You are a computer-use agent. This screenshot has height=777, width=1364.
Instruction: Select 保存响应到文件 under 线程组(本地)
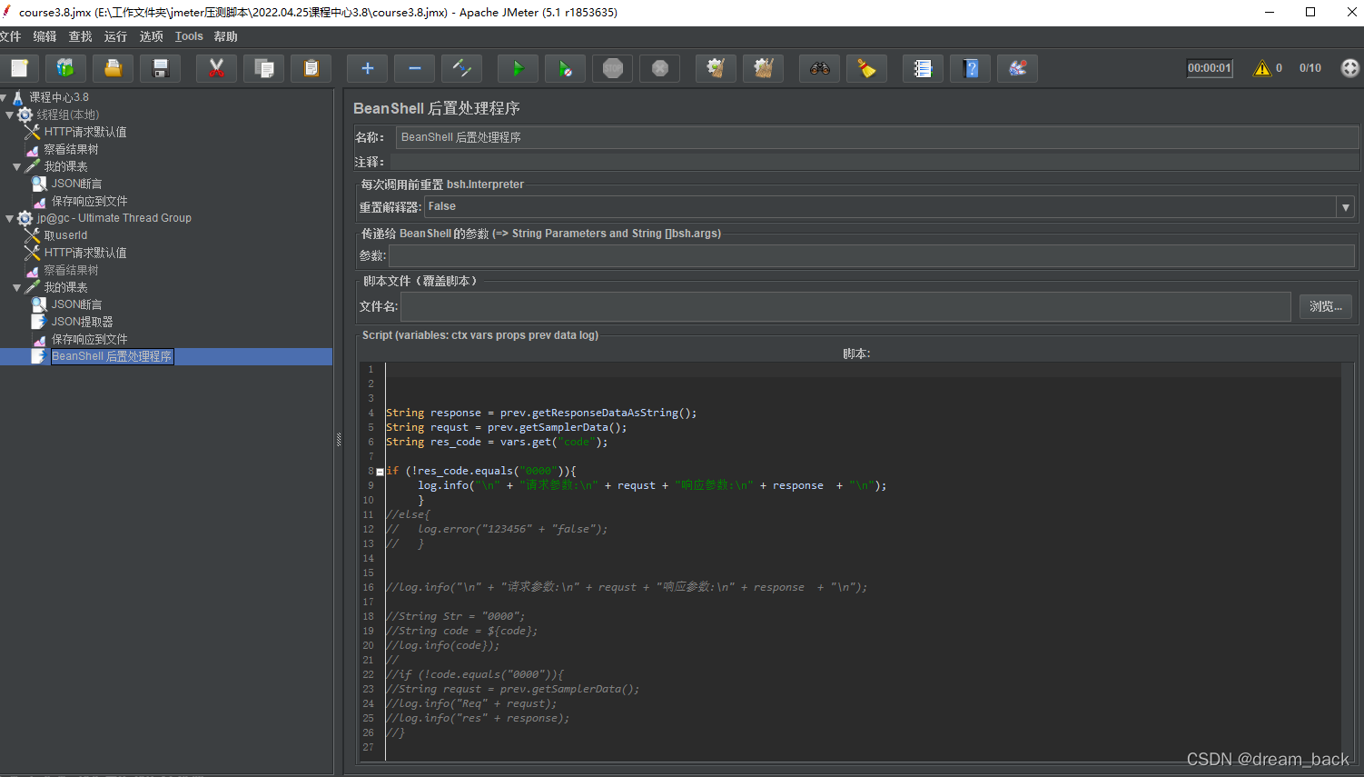point(89,201)
